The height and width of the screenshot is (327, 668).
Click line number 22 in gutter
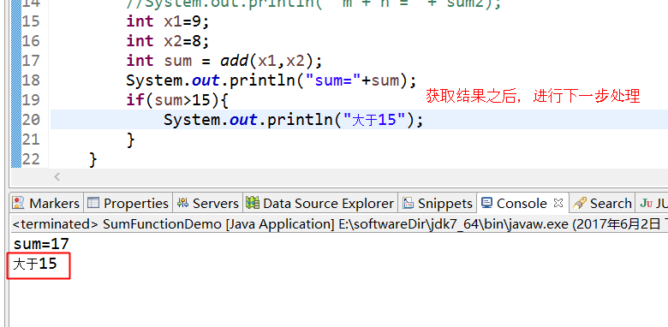coord(31,159)
